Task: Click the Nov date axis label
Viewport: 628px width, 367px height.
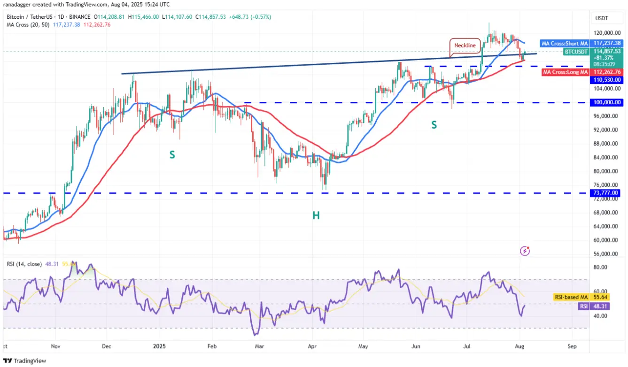Action: tap(55, 346)
